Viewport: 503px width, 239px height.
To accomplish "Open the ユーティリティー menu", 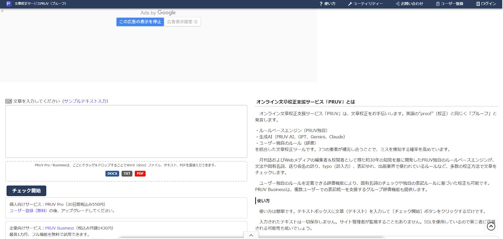I will point(365,4).
